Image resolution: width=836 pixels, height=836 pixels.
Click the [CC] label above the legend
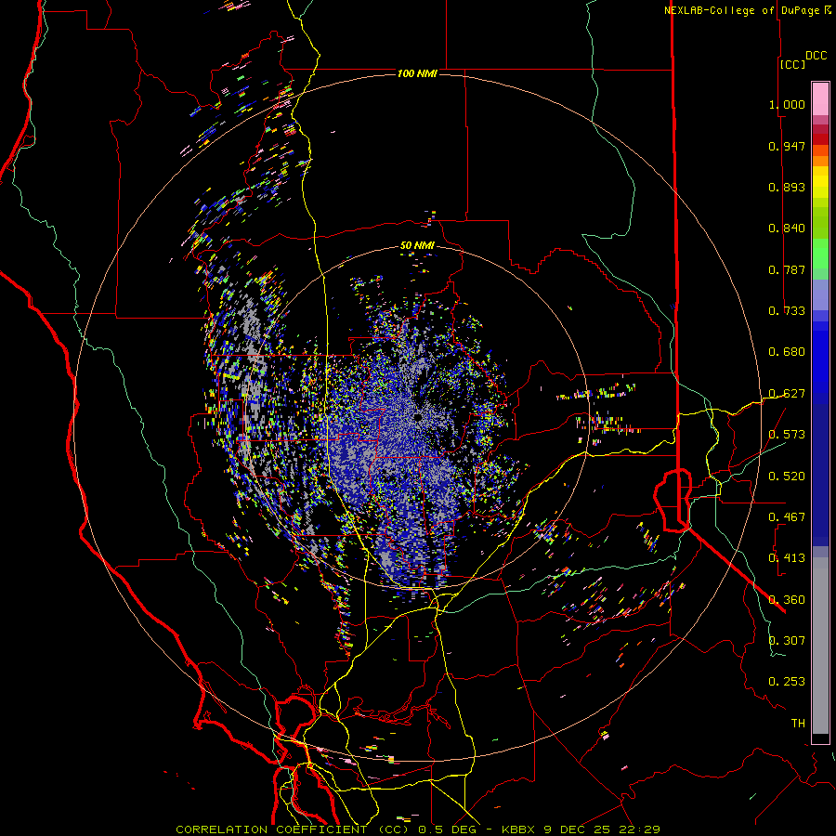[792, 64]
